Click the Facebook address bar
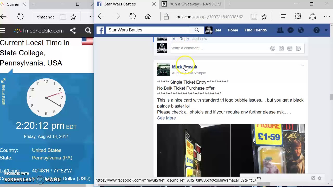This screenshot has height=187, width=333. pos(209,17)
